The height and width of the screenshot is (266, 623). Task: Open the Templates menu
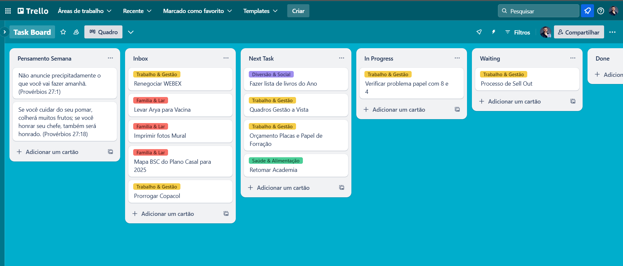click(x=260, y=11)
